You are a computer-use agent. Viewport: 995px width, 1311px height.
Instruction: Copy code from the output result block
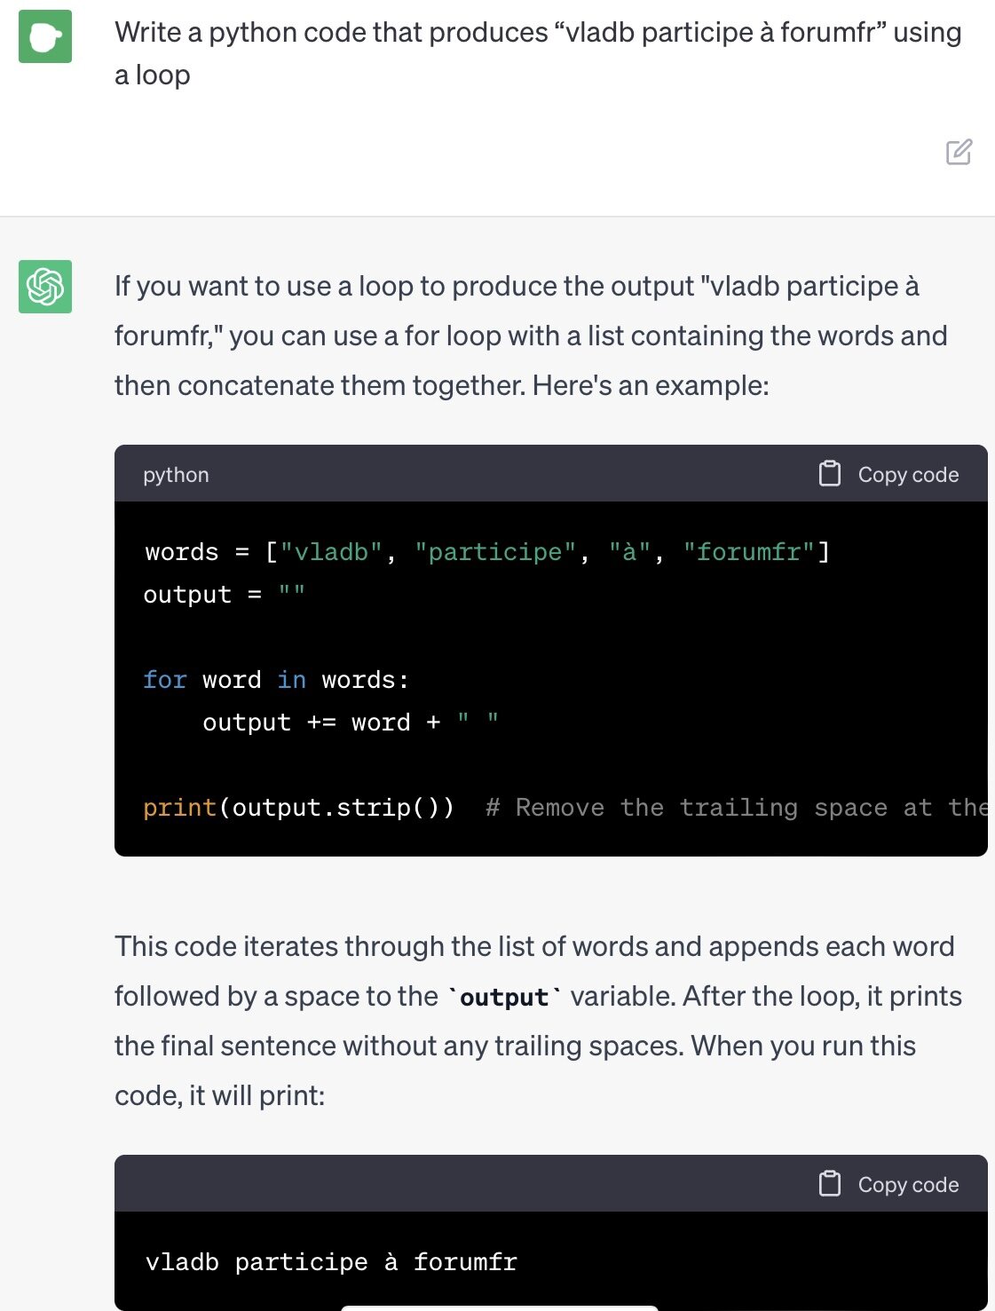[888, 1184]
